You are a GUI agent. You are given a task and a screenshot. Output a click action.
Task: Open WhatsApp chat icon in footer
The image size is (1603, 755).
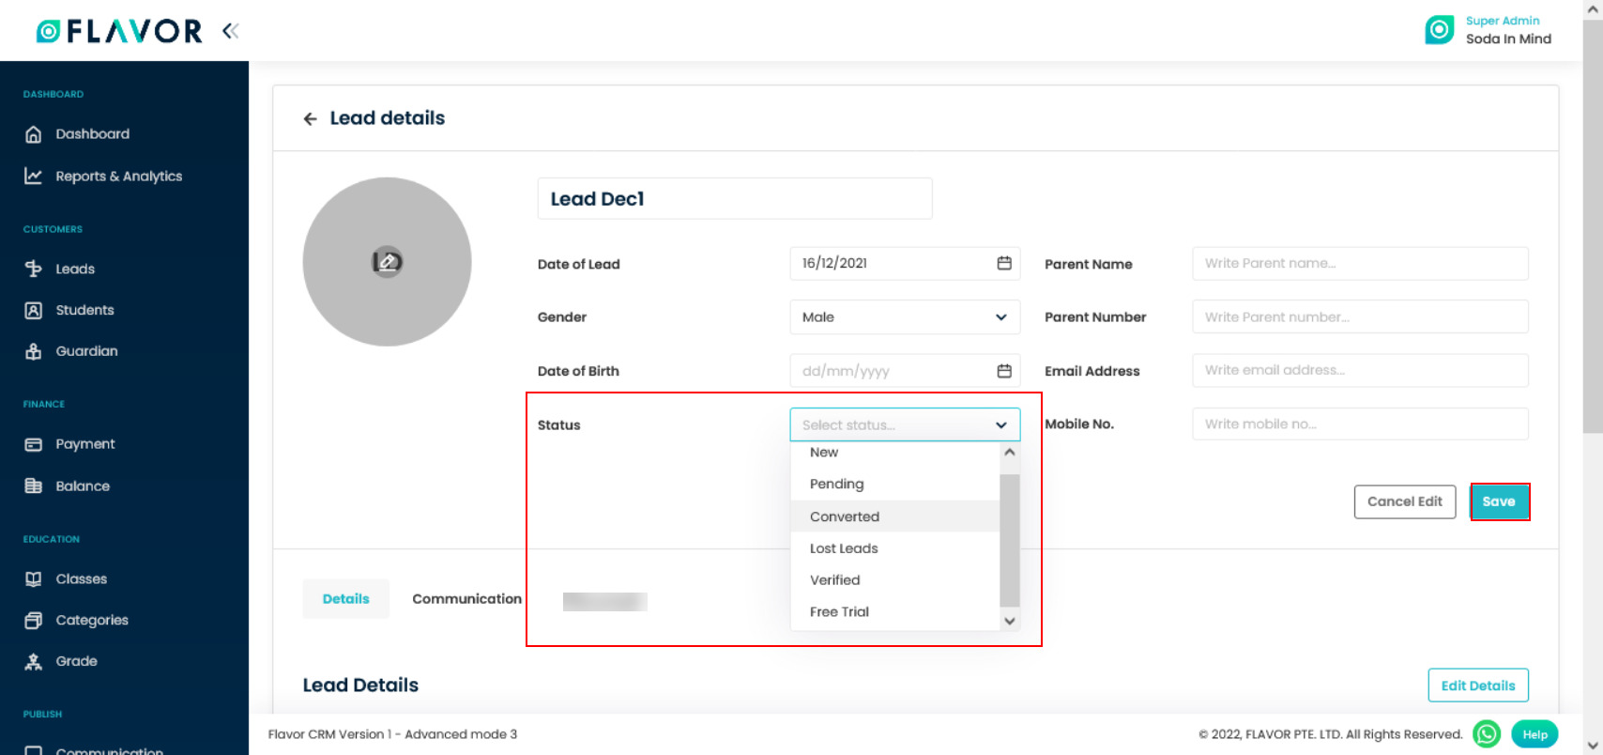pos(1487,734)
